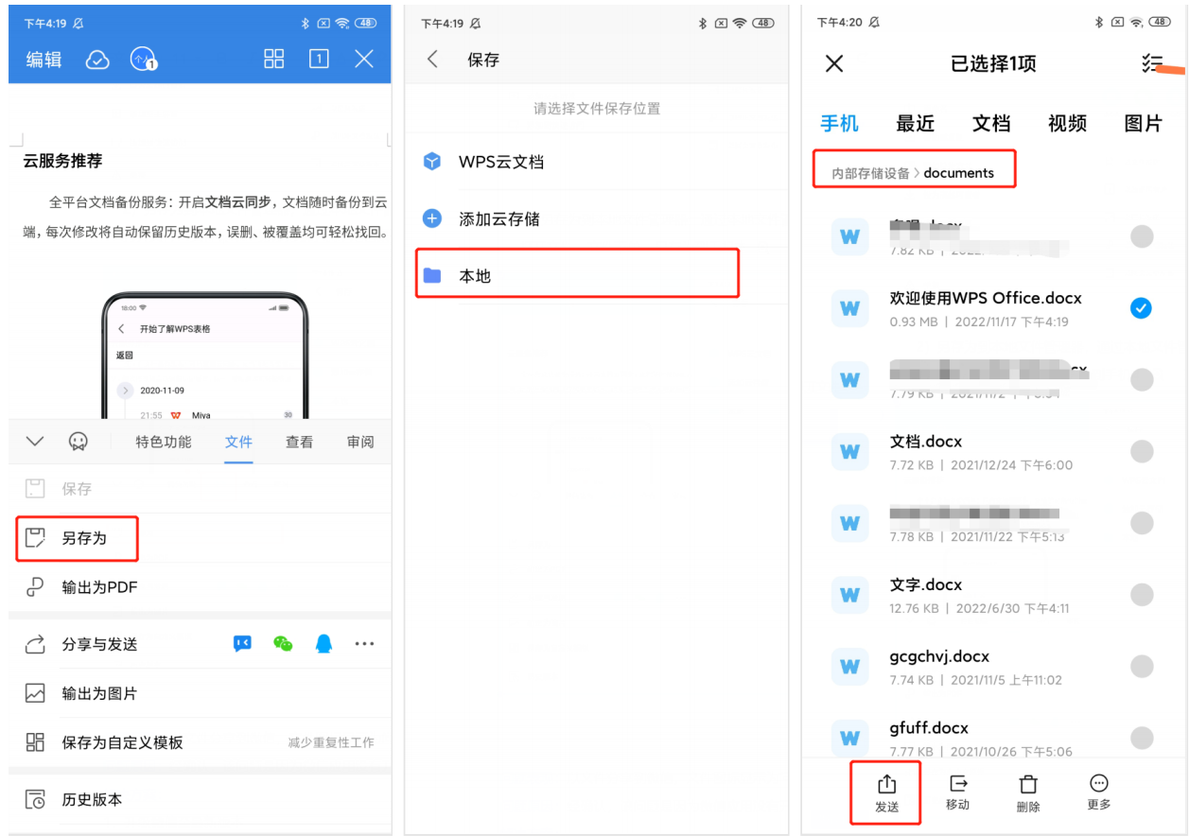Viewport: 1189px width, 836px height.
Task: Tap the 删除 delete button
Action: (1028, 792)
